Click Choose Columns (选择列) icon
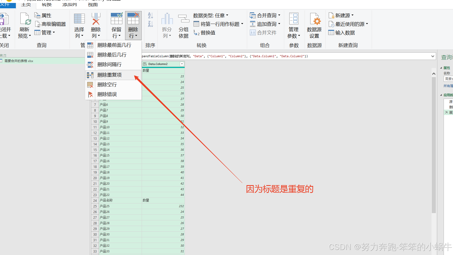Image resolution: width=453 pixels, height=255 pixels. [x=79, y=19]
